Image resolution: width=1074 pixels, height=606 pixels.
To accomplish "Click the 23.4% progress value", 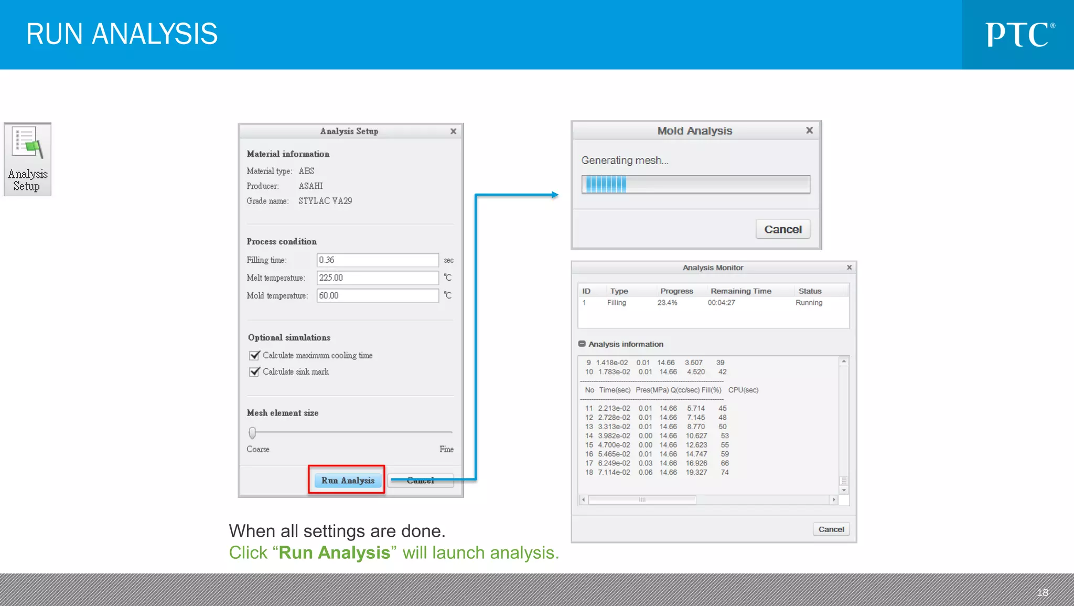I will point(667,303).
